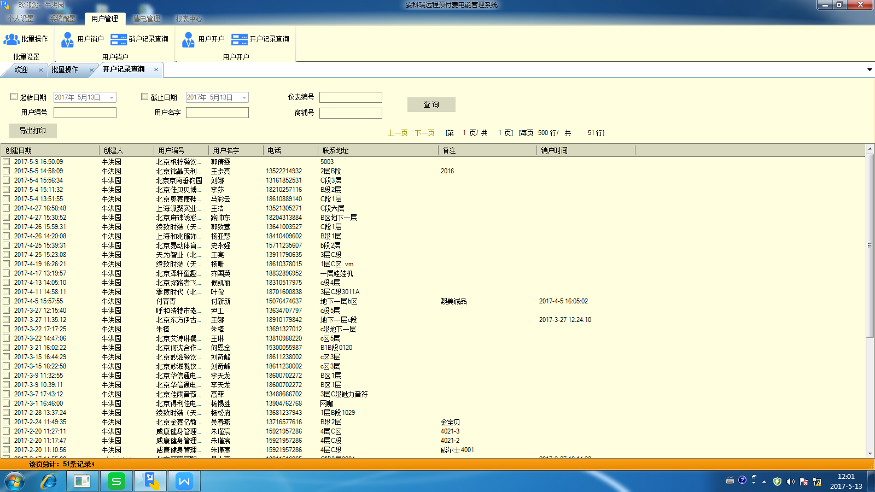875x492 pixels.
Task: Enable the 截止日期 checkbox
Action: click(x=144, y=96)
